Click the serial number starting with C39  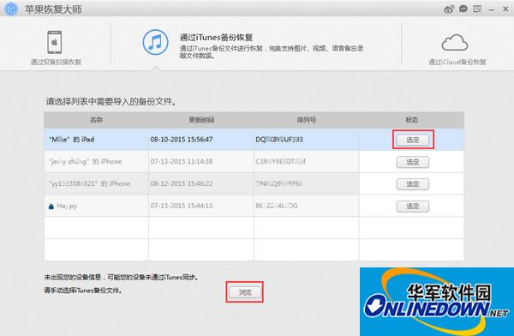coord(280,161)
